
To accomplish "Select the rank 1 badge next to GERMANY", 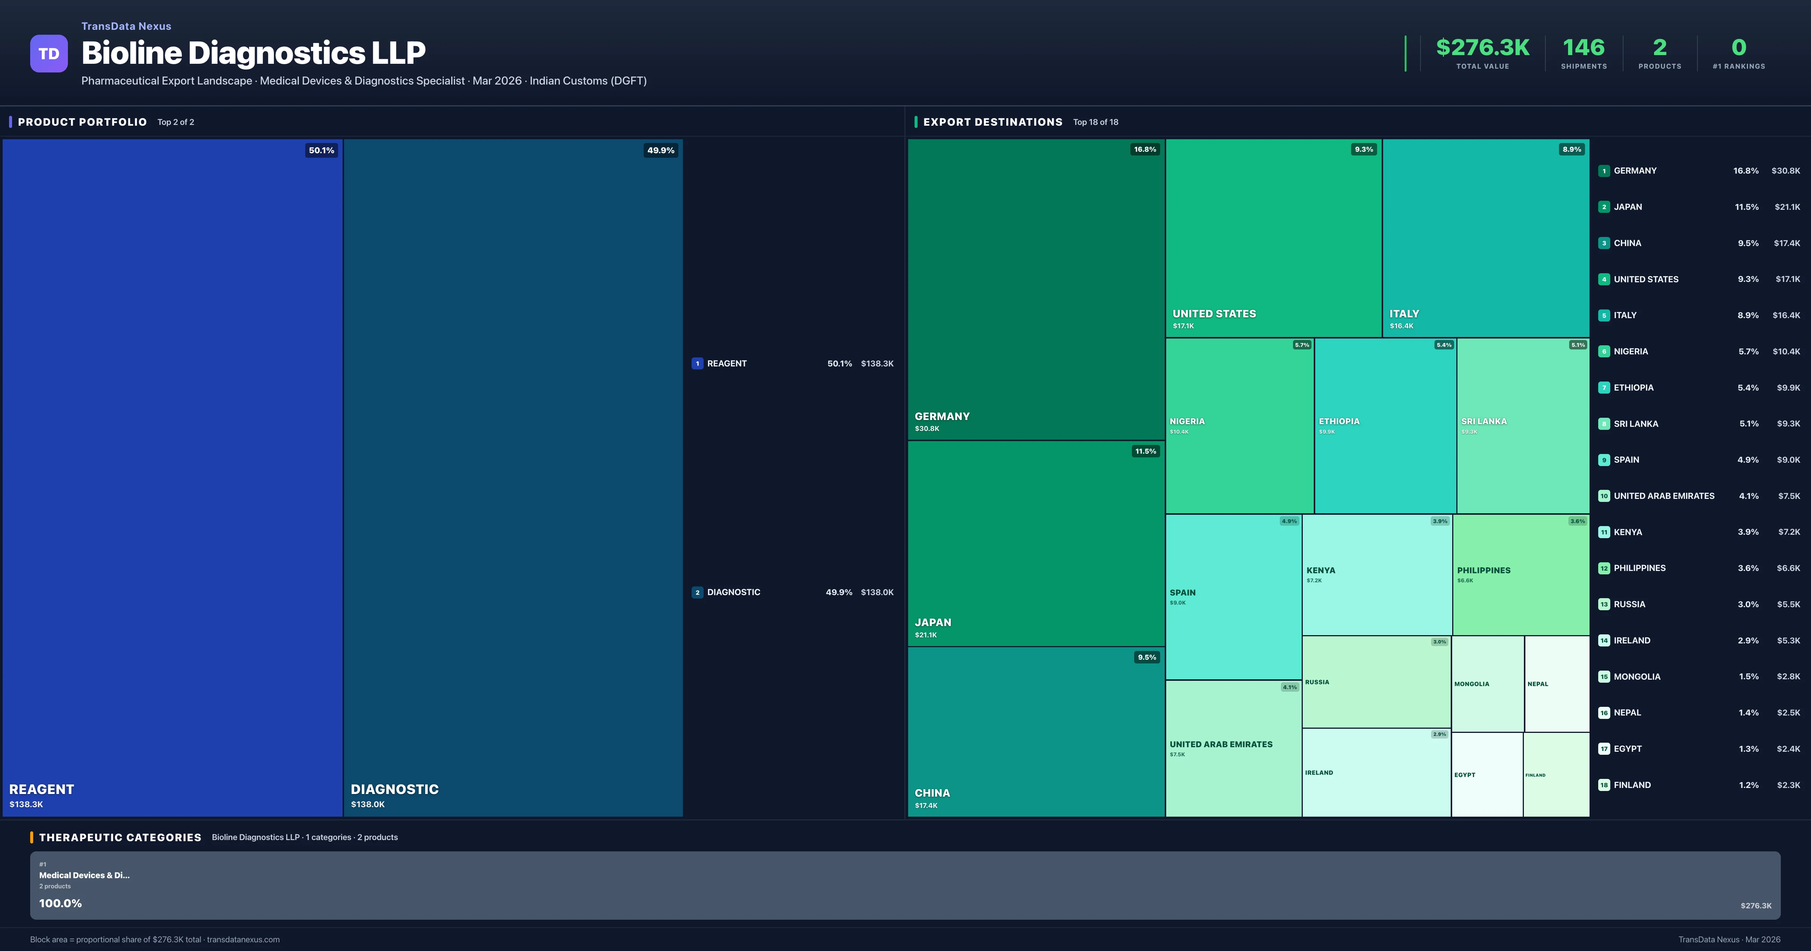I will click(x=1604, y=170).
